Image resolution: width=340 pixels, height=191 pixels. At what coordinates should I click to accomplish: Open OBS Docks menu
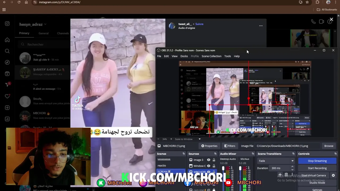pos(184,56)
